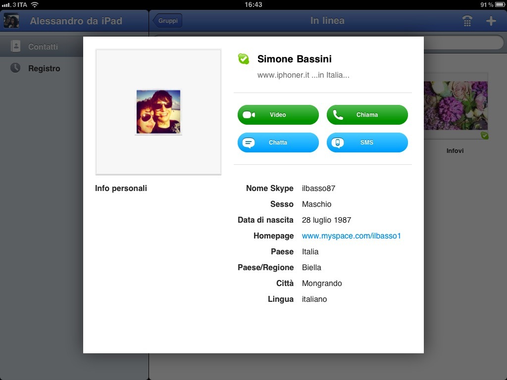Tap the cellular signal bars icon
The height and width of the screenshot is (380, 507).
coord(6,5)
